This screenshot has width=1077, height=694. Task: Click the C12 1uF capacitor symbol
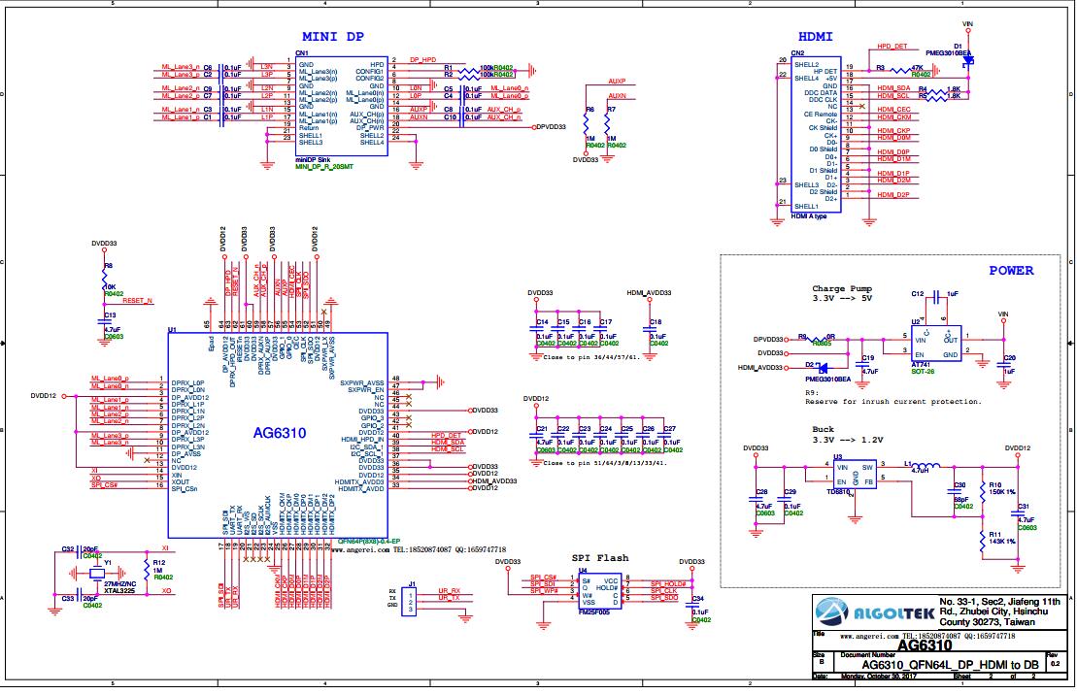click(934, 294)
